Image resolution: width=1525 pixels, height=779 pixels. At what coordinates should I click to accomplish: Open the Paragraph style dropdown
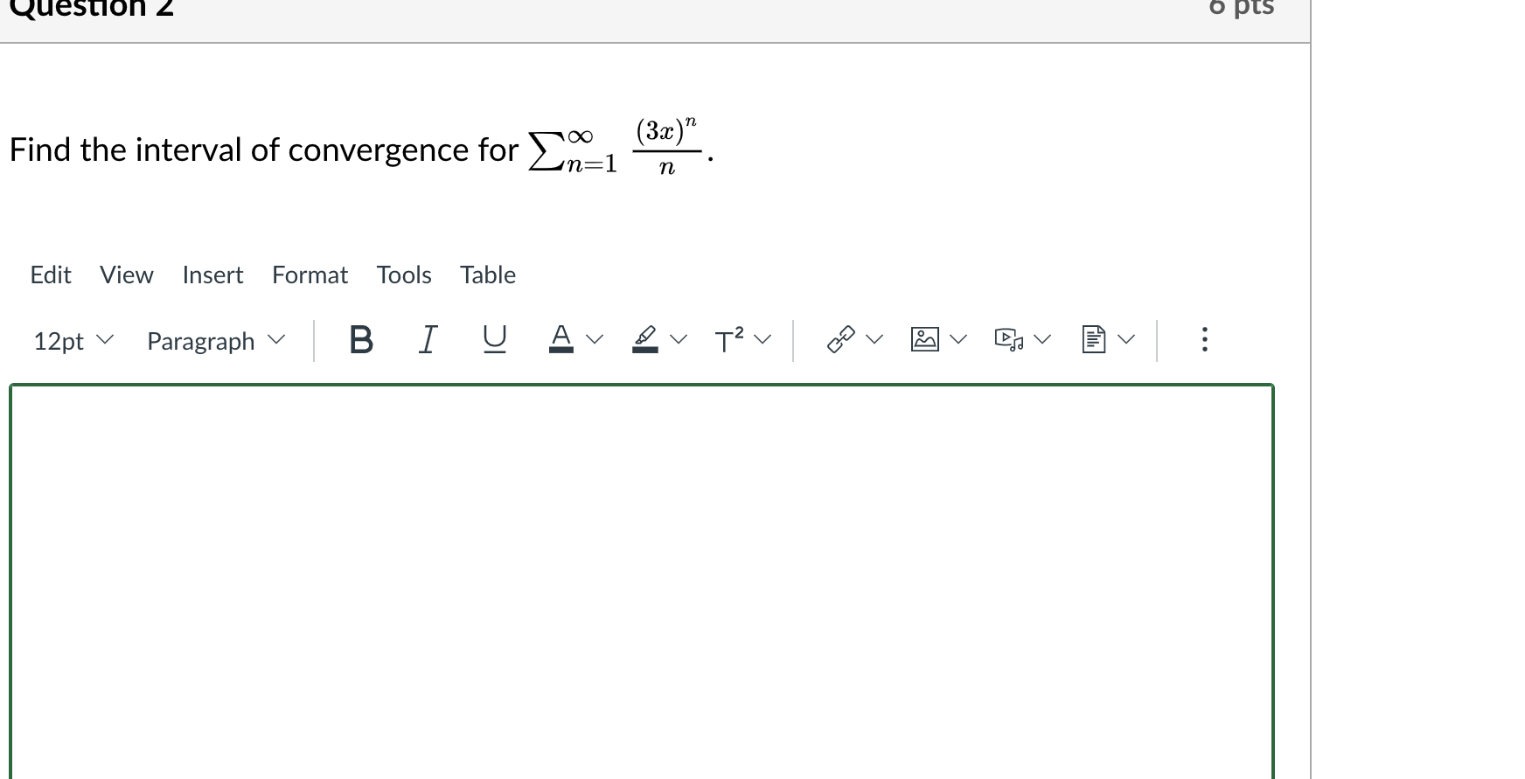coord(214,341)
